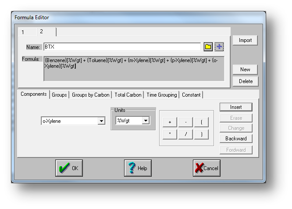Click the Insert button
This screenshot has height=209, width=292.
(x=236, y=107)
